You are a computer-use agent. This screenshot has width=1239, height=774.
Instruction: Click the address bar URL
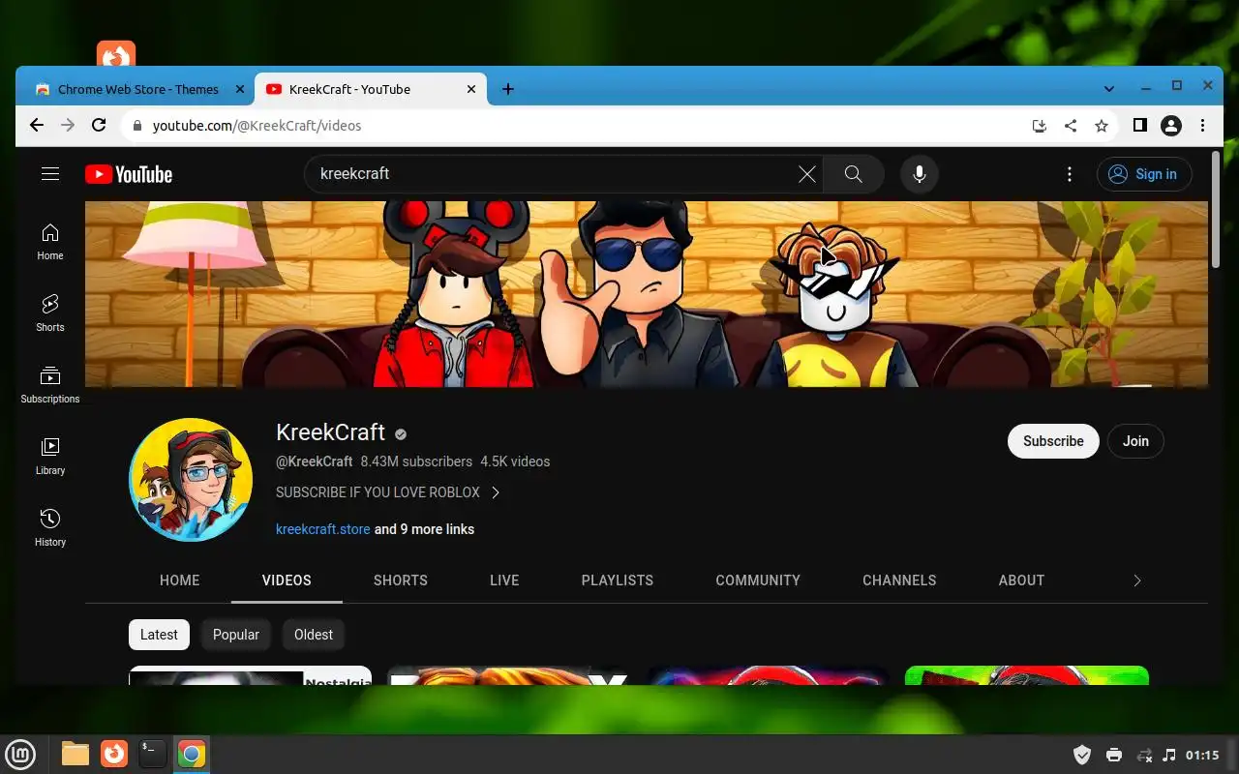pyautogui.click(x=257, y=126)
